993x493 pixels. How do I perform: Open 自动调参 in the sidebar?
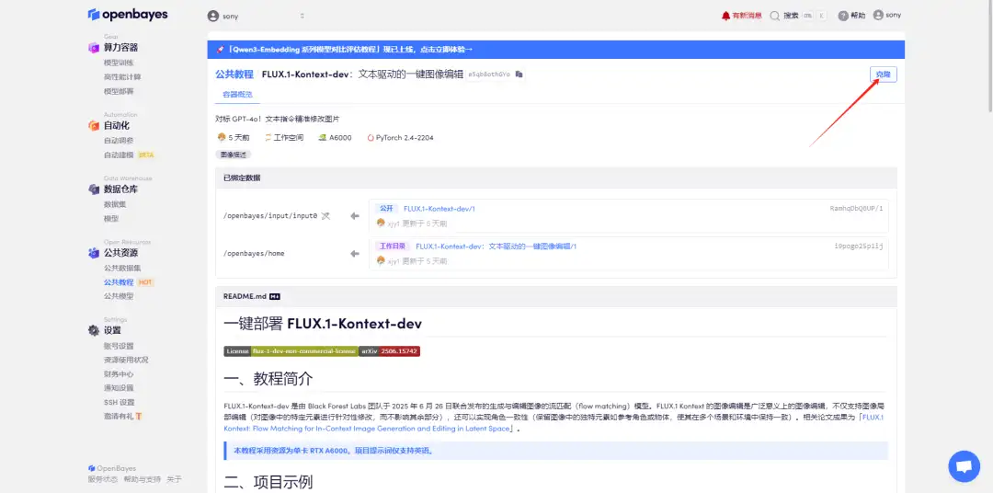pyautogui.click(x=119, y=140)
